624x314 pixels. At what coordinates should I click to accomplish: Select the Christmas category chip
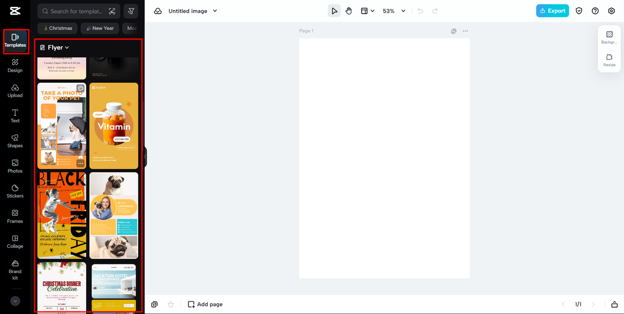(x=58, y=28)
